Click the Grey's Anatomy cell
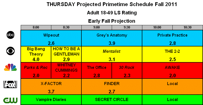The width and height of the screenshot is (203, 105). click(112, 38)
